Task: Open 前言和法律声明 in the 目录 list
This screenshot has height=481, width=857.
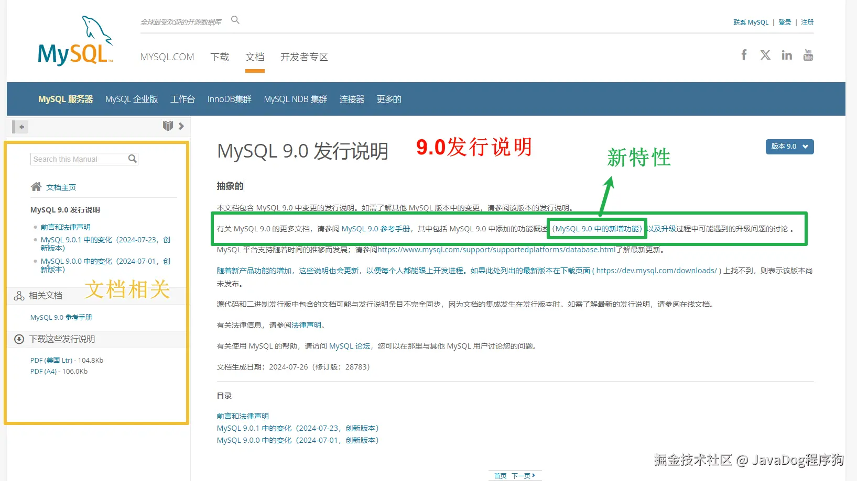Action: [x=243, y=416]
